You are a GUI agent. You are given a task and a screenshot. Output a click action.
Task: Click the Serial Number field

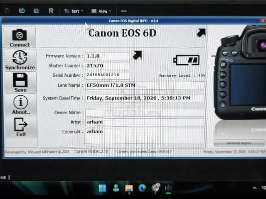[107, 75]
